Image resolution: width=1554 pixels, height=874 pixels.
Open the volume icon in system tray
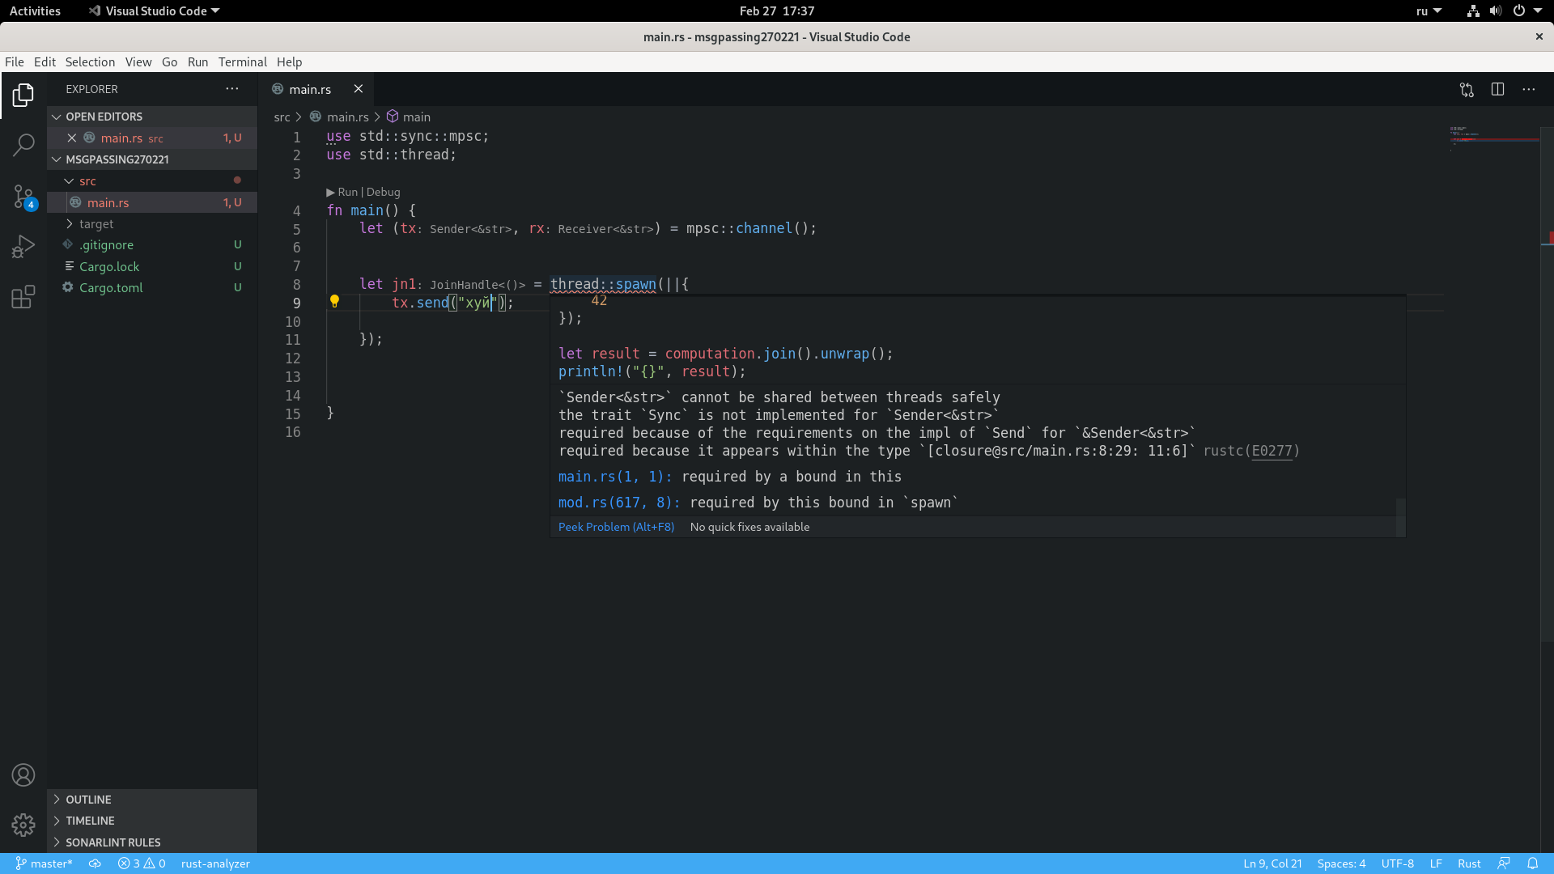tap(1495, 11)
